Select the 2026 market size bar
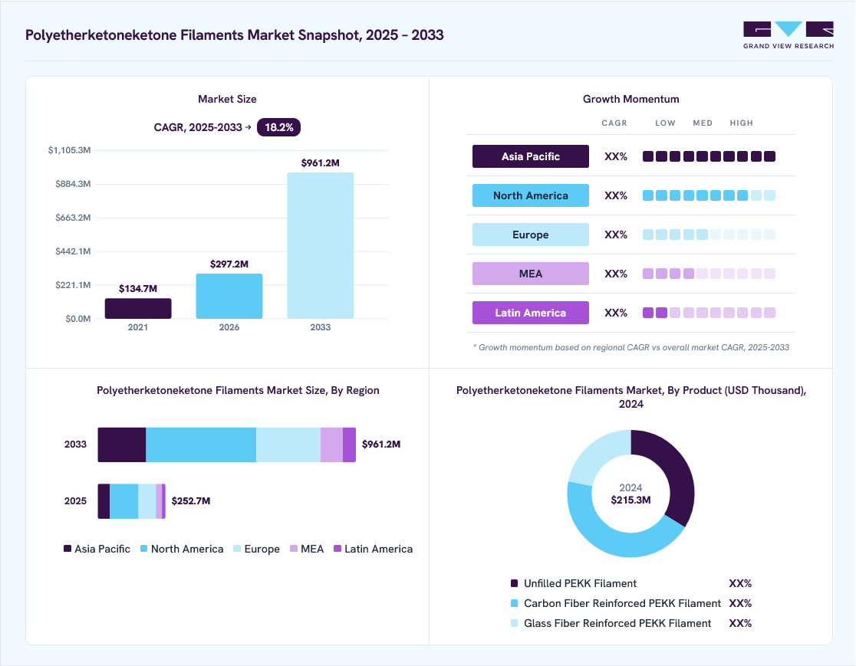The image size is (856, 666). click(229, 296)
